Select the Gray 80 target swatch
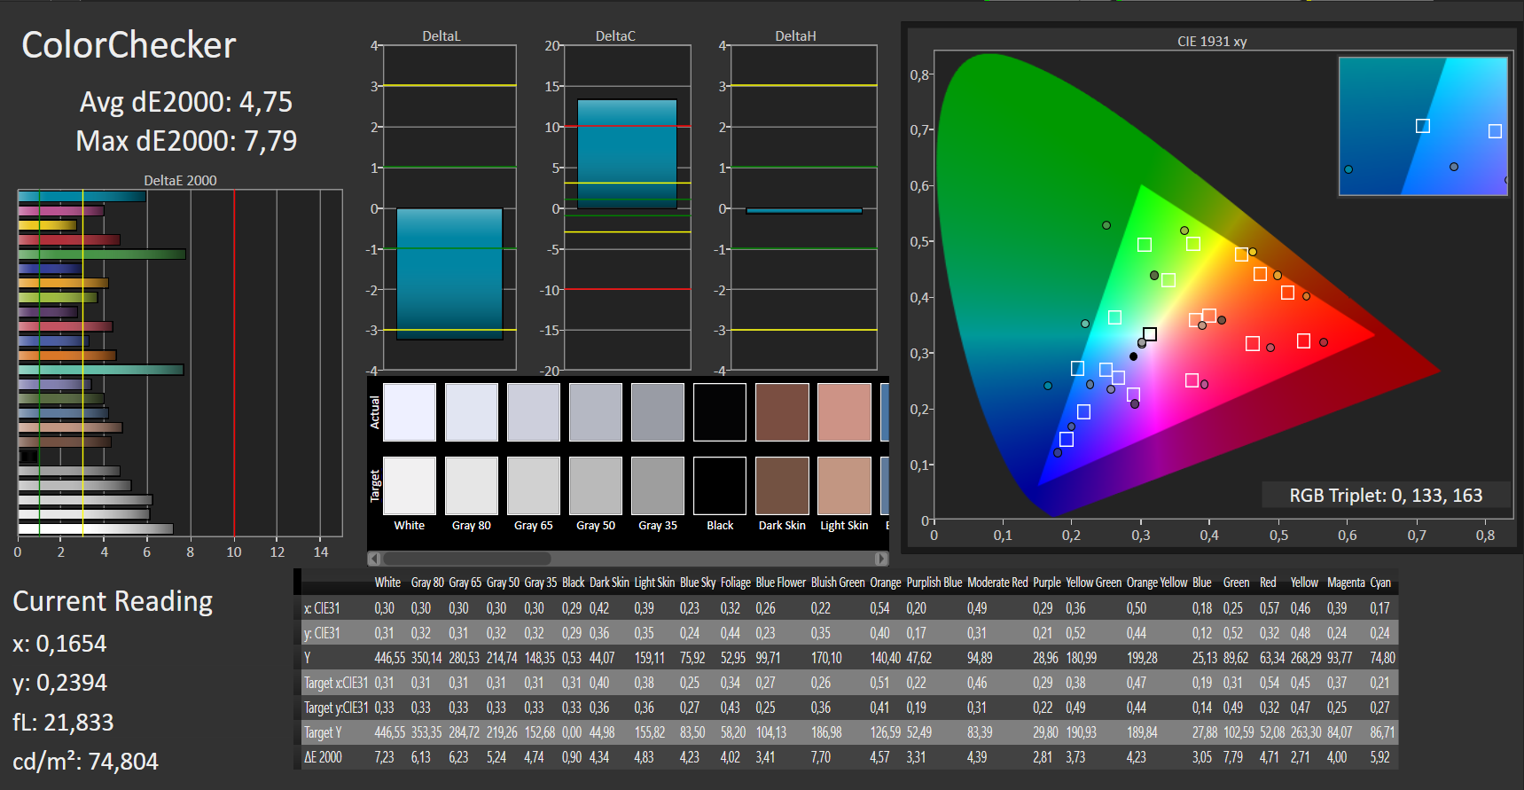 pyautogui.click(x=472, y=486)
